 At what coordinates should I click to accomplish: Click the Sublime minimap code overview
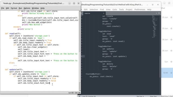click(x=155, y=26)
